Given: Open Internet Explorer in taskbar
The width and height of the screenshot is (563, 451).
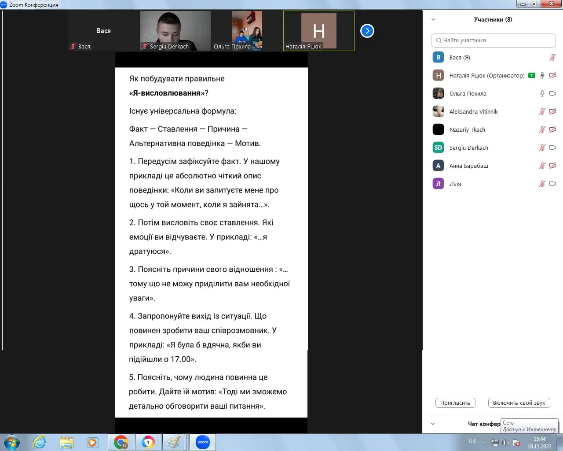Looking at the screenshot, I should pyautogui.click(x=39, y=442).
